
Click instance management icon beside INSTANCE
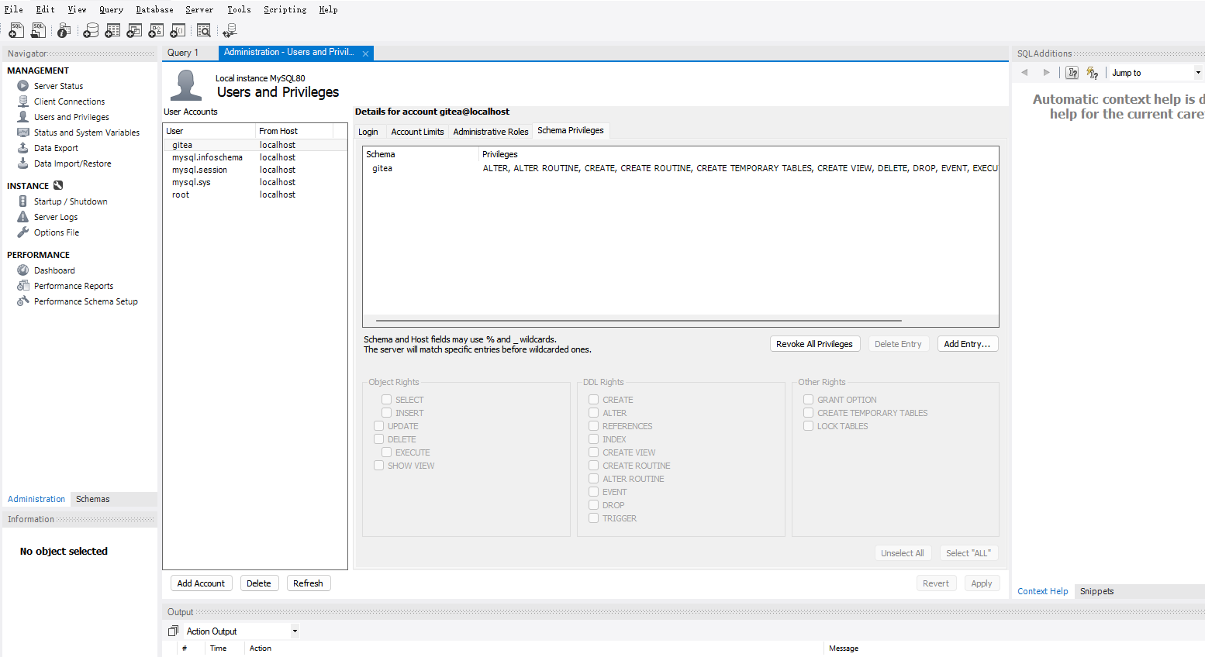[58, 186]
